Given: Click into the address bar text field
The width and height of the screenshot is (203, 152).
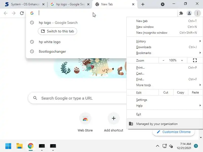Looking at the screenshot, I should coord(101,13).
